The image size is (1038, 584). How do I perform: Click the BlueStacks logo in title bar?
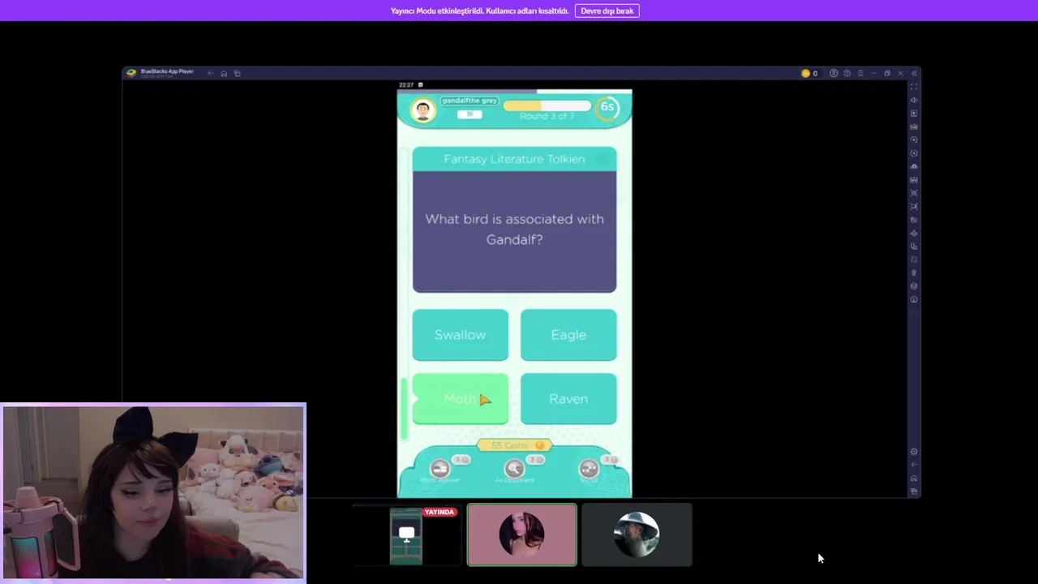pyautogui.click(x=131, y=72)
